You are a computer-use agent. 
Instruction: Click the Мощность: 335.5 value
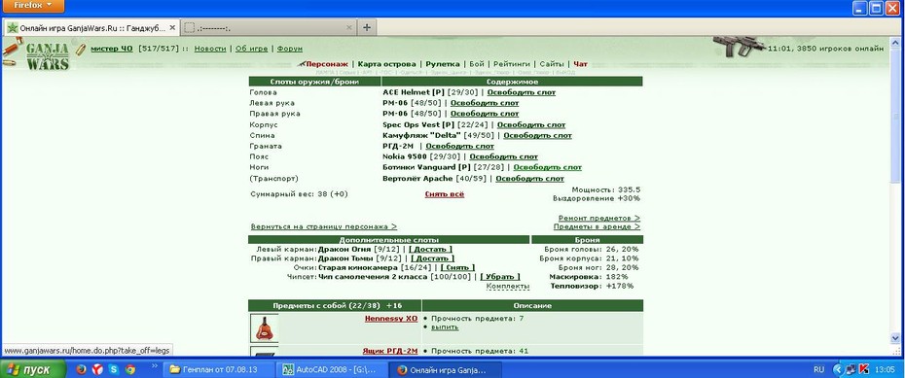(x=606, y=189)
